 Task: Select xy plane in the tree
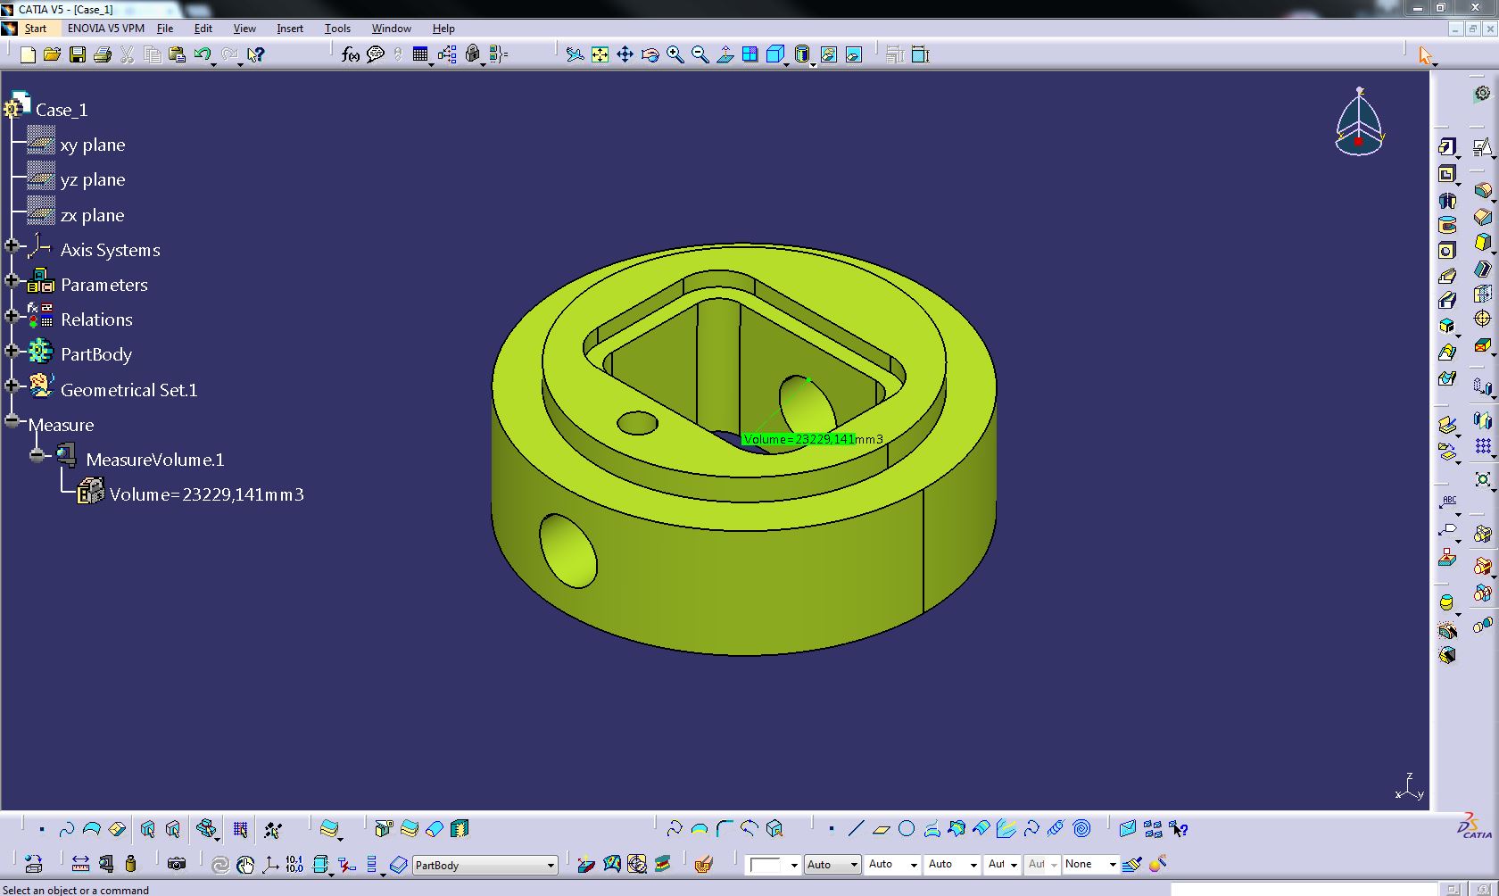click(93, 145)
